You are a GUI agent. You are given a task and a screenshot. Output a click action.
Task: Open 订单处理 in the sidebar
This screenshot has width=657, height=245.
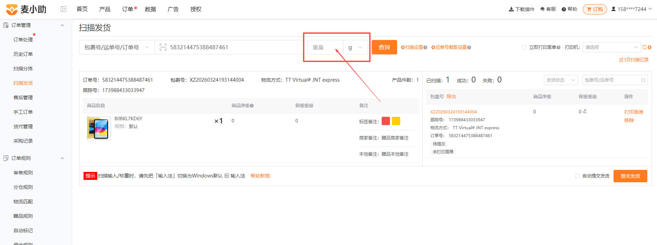(23, 40)
